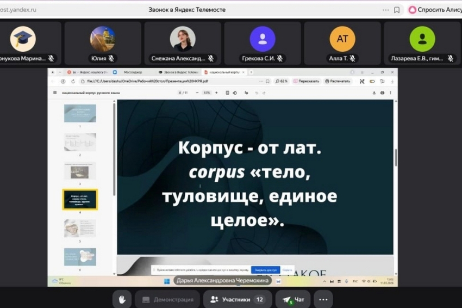The width and height of the screenshot is (462, 308).
Task: Click the fit to page PDF icon
Action: 227,93
